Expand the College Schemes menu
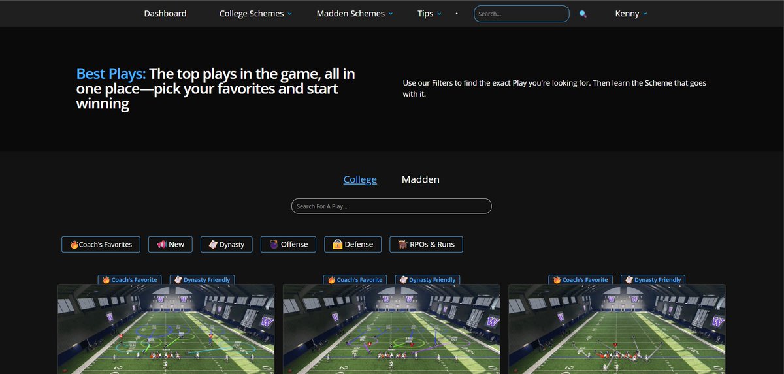784x374 pixels. point(255,14)
